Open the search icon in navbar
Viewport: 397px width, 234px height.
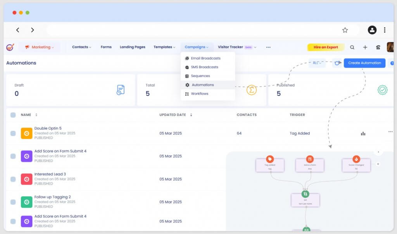(x=352, y=47)
